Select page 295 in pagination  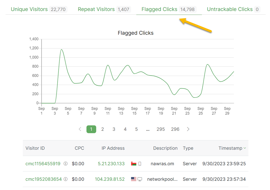(x=161, y=129)
